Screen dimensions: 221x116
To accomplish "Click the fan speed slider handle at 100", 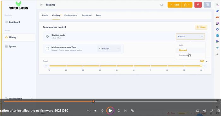I will pyautogui.click(x=201, y=66).
